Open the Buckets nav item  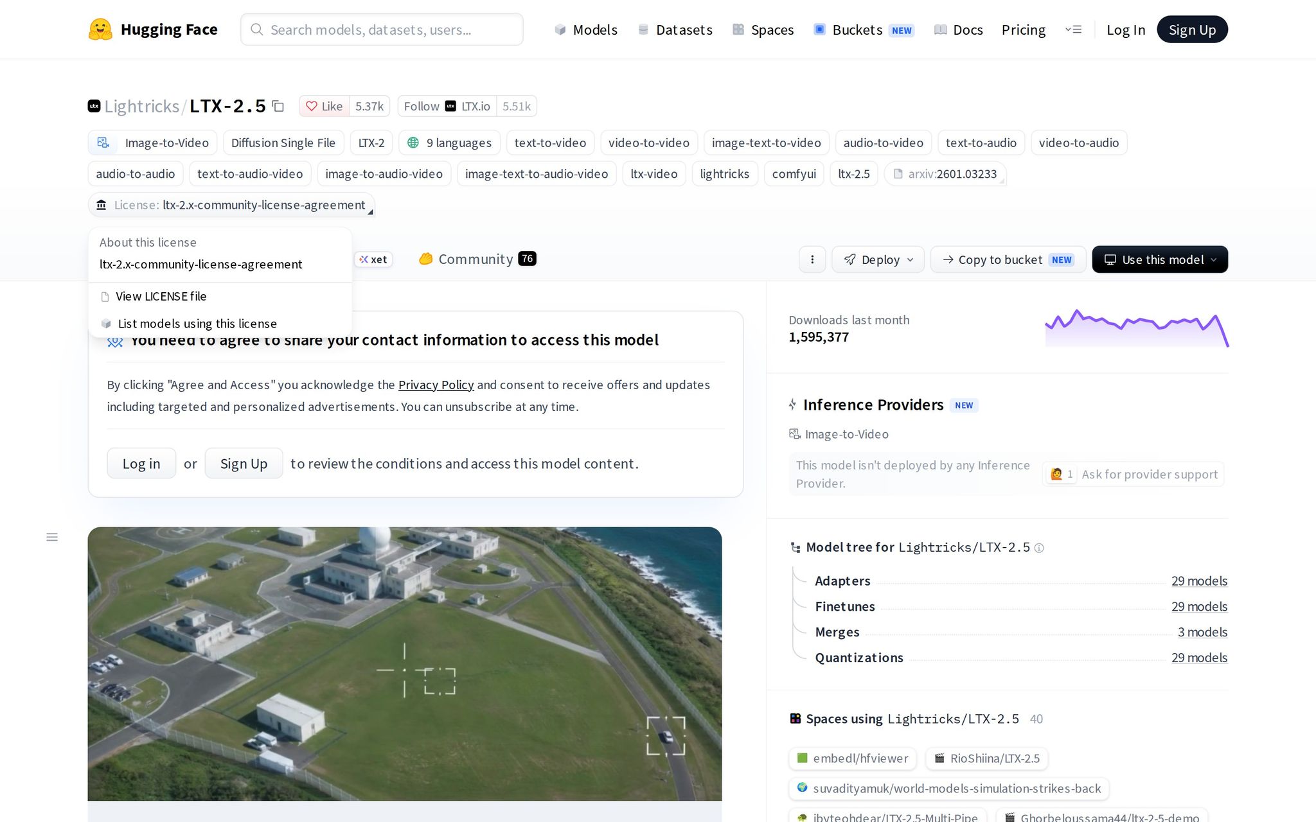click(864, 30)
